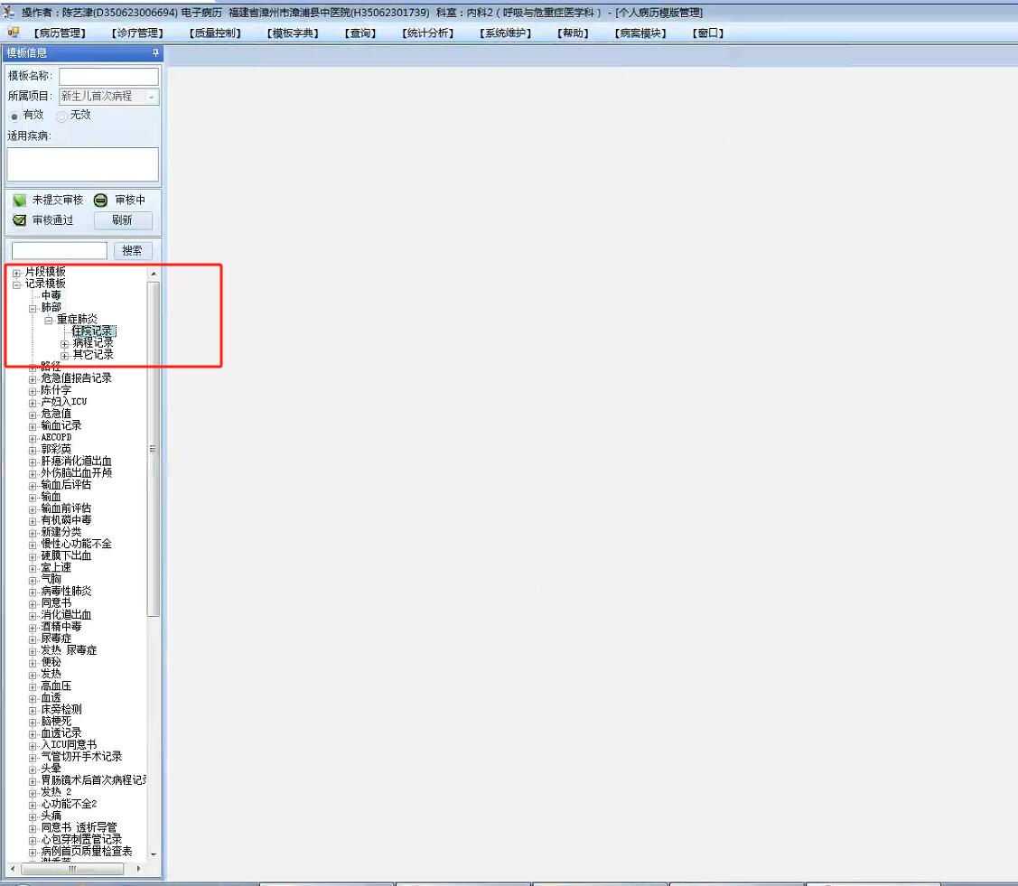Collapse the 肺部 tree node
Image resolution: width=1018 pixels, height=886 pixels.
click(33, 308)
